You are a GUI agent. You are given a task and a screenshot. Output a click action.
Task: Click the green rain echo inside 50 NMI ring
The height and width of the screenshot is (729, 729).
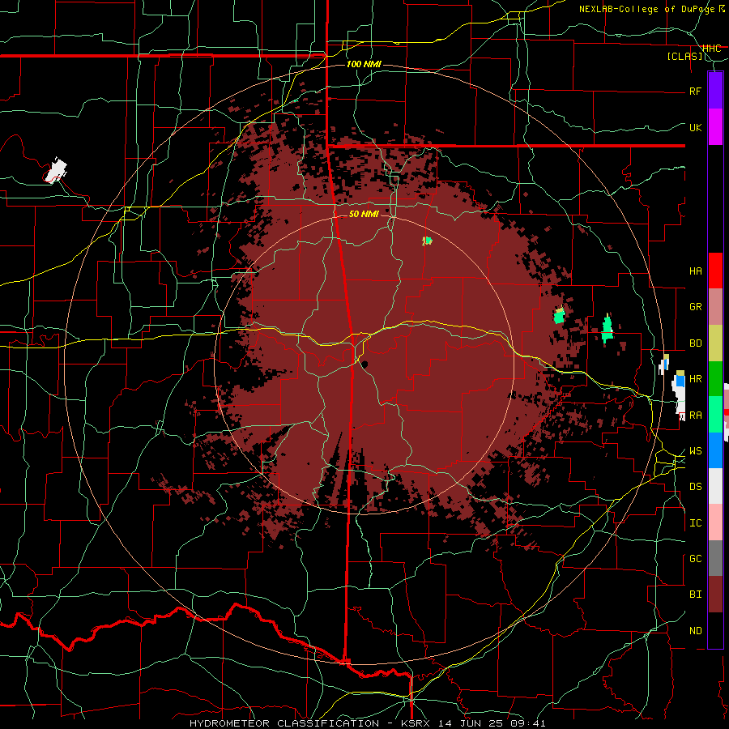click(427, 241)
